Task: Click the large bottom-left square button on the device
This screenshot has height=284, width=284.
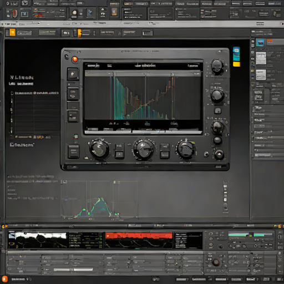Action: (x=74, y=151)
